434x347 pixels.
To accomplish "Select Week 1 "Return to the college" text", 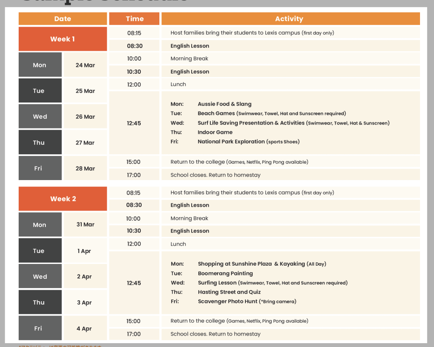I will coord(239,162).
